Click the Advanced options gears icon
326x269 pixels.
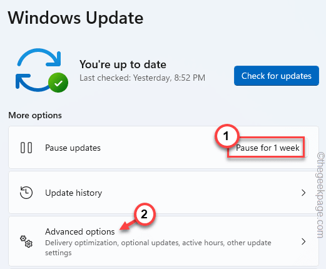tap(26, 241)
